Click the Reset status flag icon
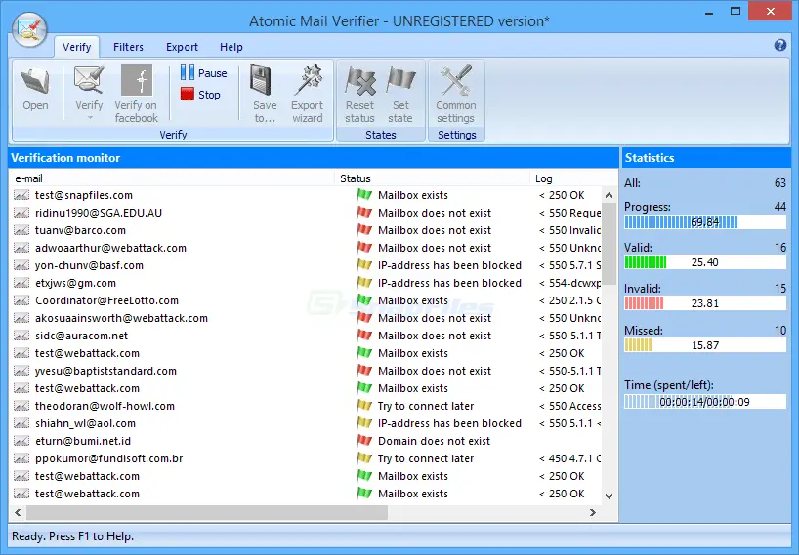Screen dimensions: 799x555 click(359, 81)
